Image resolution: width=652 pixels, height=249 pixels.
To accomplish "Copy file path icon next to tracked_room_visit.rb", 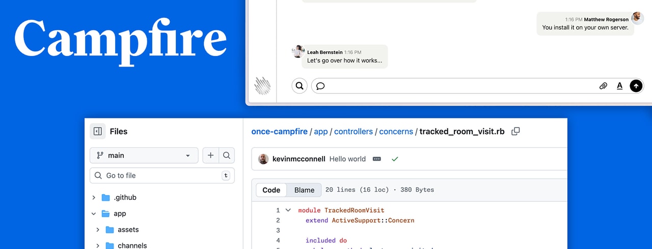I will click(515, 131).
